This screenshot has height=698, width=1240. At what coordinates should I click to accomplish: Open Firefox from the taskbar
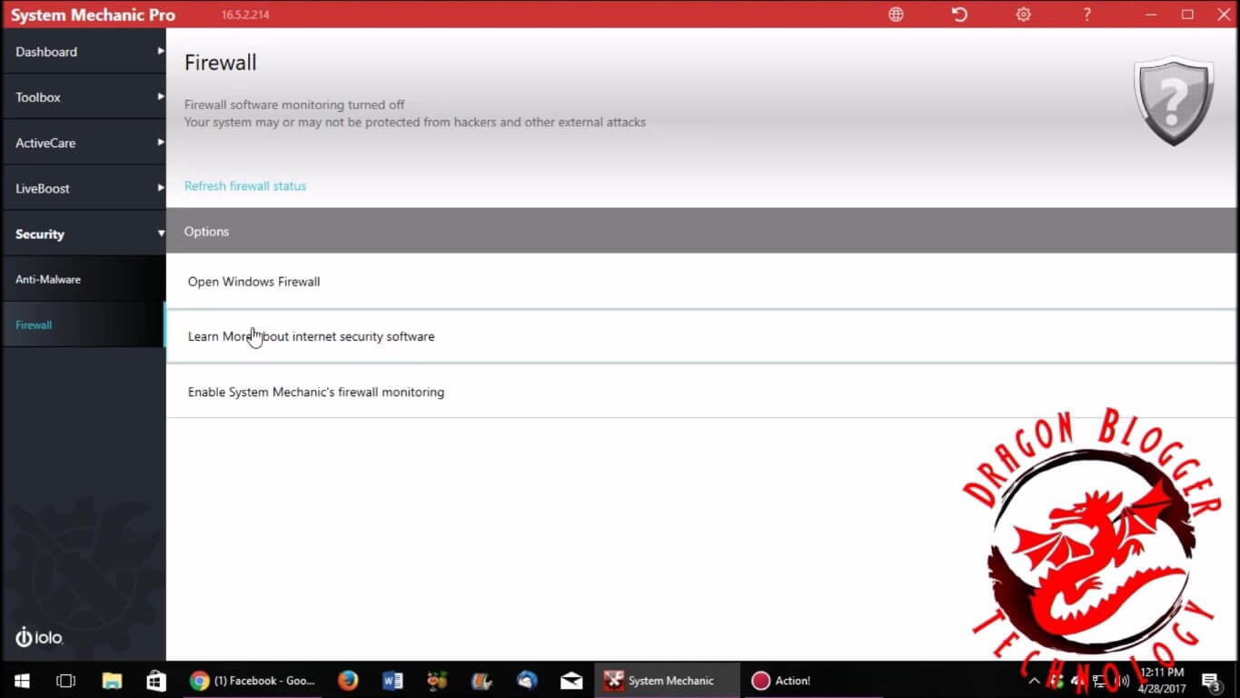[348, 681]
